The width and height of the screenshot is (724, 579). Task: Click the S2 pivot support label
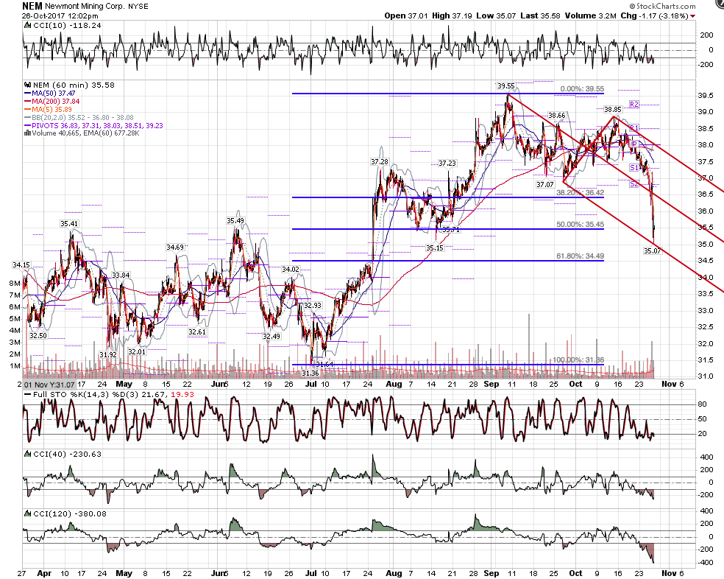pos(634,184)
